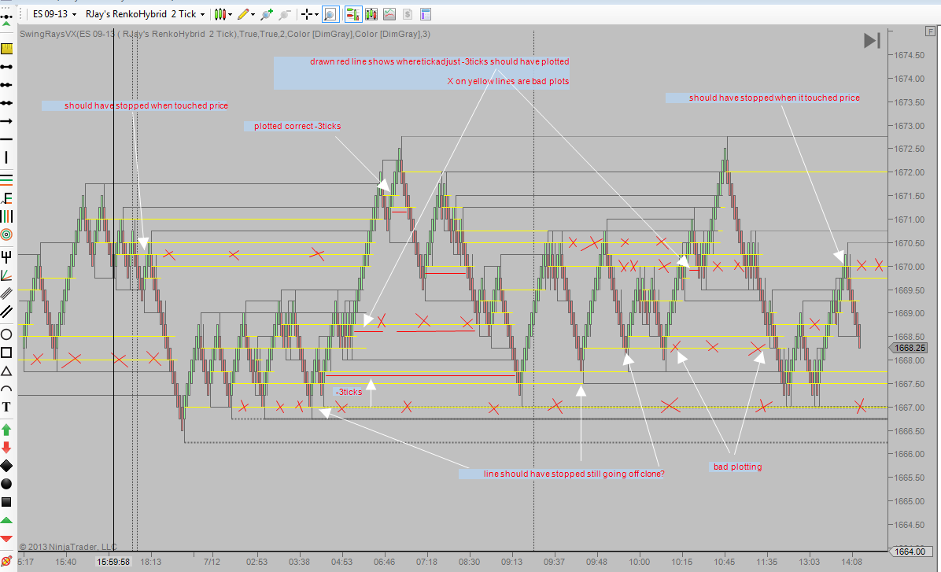Click the 06:46 time axis label
The height and width of the screenshot is (572, 941).
[384, 563]
